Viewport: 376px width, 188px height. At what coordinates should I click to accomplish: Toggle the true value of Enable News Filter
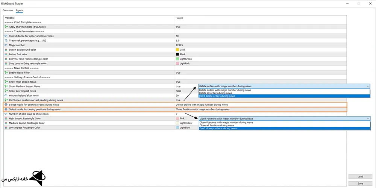[178, 73]
